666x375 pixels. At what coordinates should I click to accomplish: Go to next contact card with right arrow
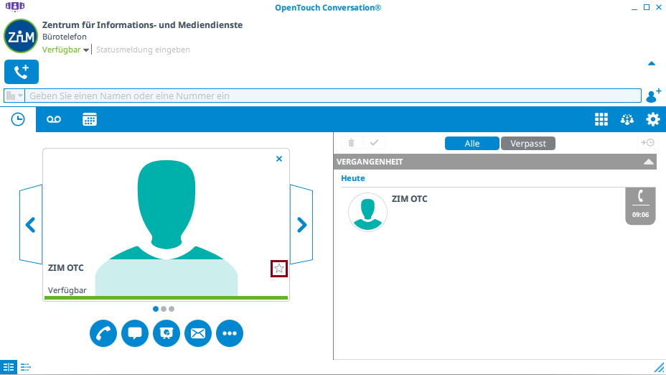pos(301,225)
